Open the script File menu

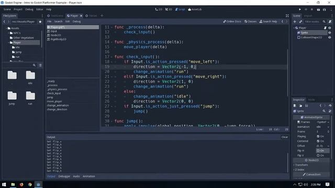click(x=49, y=21)
